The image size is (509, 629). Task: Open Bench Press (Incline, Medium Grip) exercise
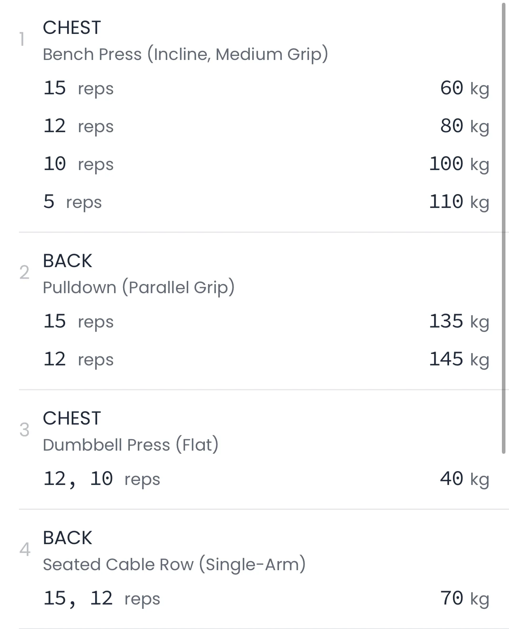185,54
